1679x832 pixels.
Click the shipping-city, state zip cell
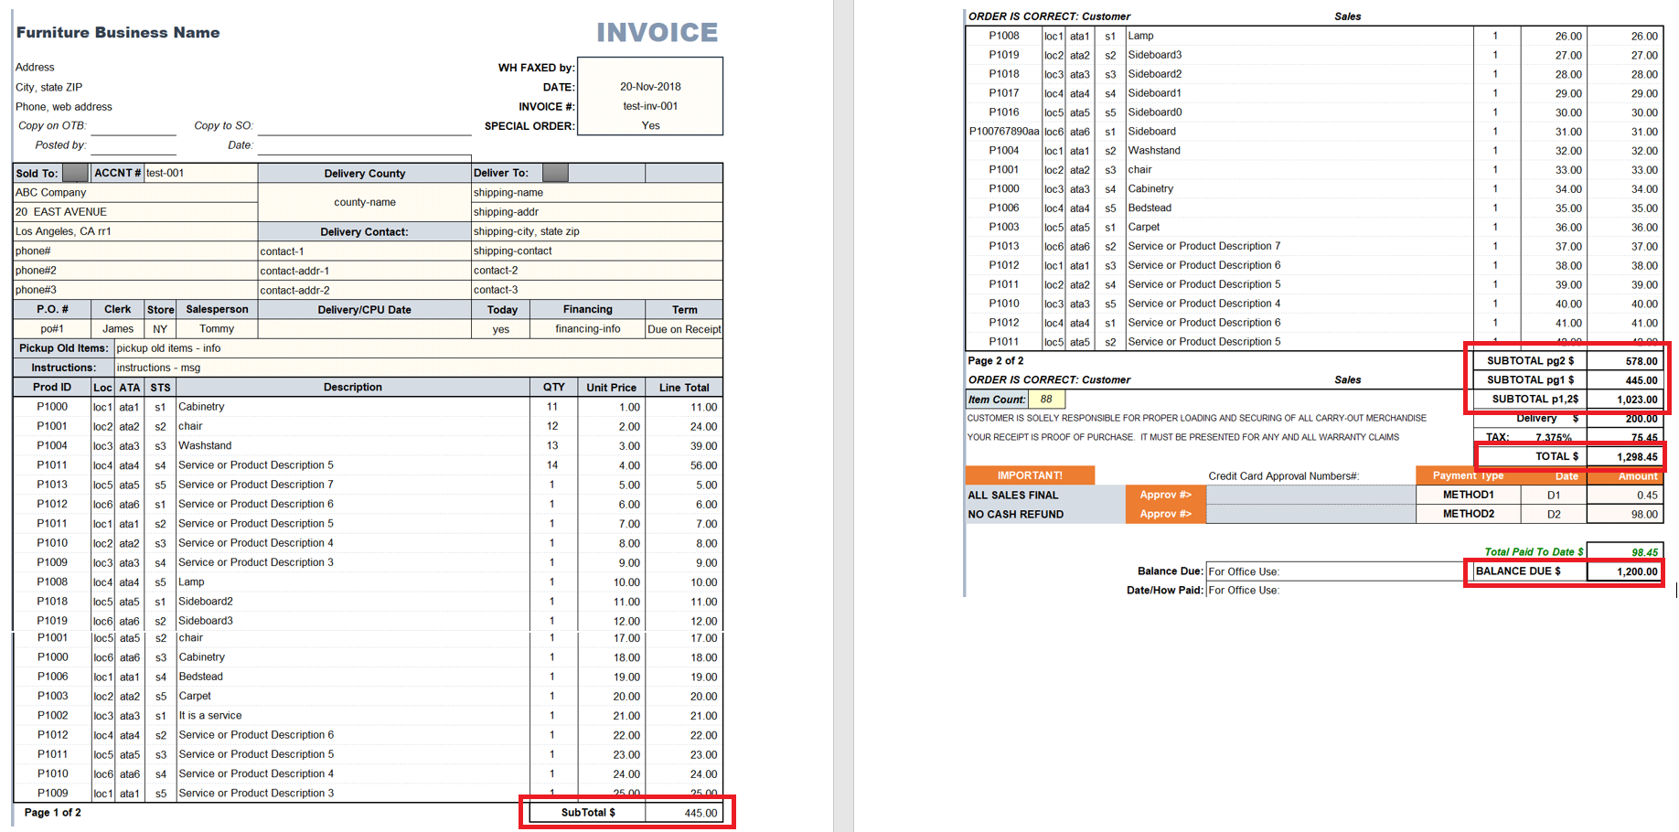pyautogui.click(x=597, y=231)
